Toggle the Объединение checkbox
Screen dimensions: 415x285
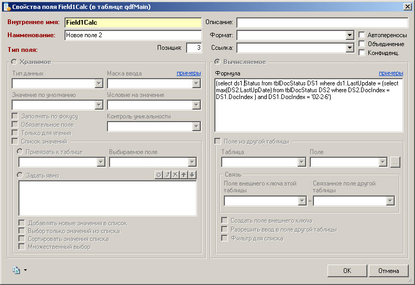click(x=362, y=44)
